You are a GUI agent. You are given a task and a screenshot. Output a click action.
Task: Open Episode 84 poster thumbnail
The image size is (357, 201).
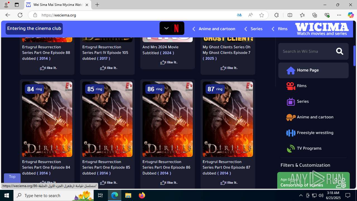click(x=47, y=119)
